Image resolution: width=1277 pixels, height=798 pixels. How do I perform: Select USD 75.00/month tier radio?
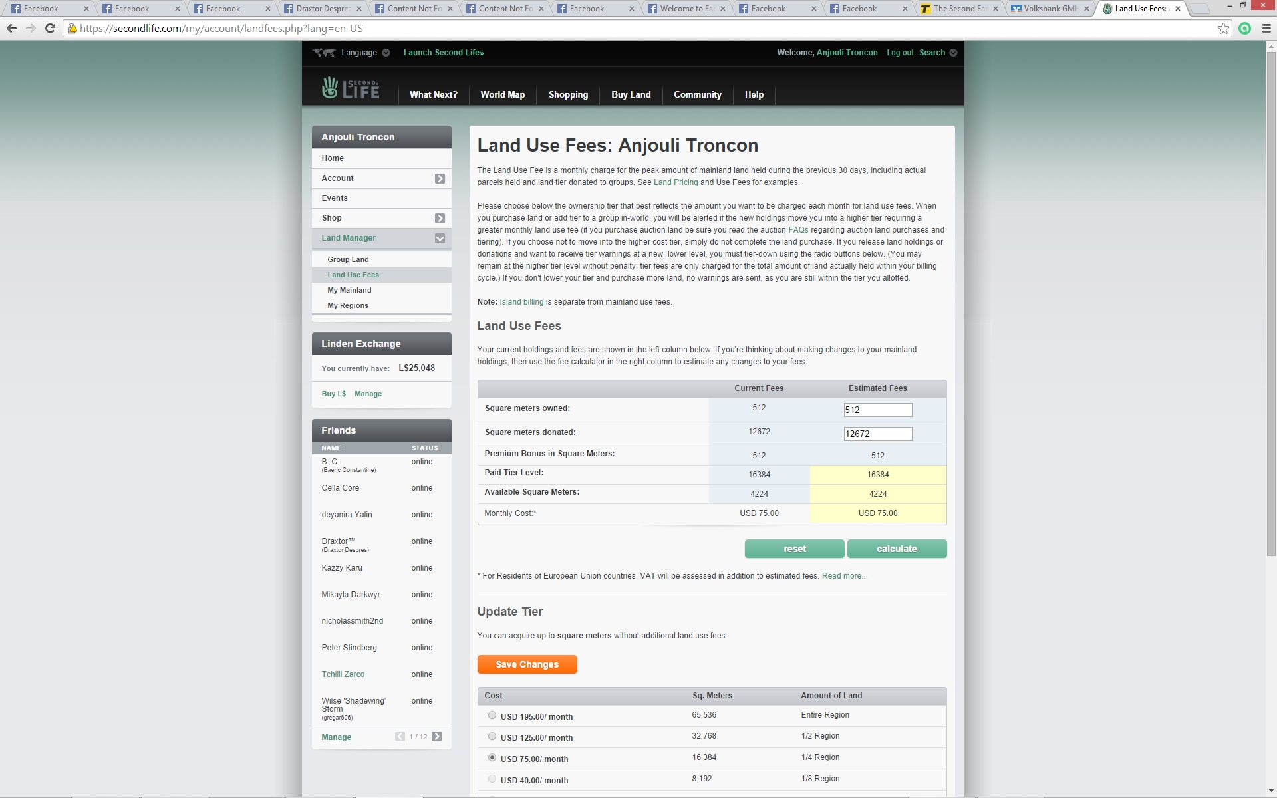[x=492, y=757]
